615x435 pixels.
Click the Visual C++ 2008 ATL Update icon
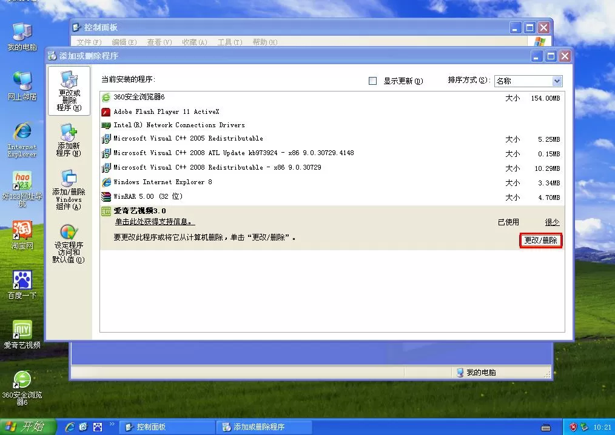pos(106,153)
